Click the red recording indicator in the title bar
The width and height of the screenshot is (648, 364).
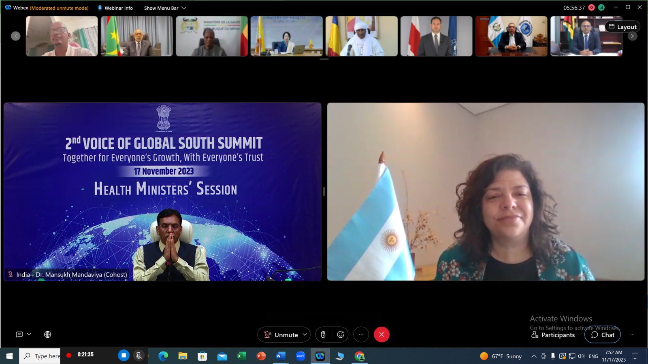click(592, 8)
